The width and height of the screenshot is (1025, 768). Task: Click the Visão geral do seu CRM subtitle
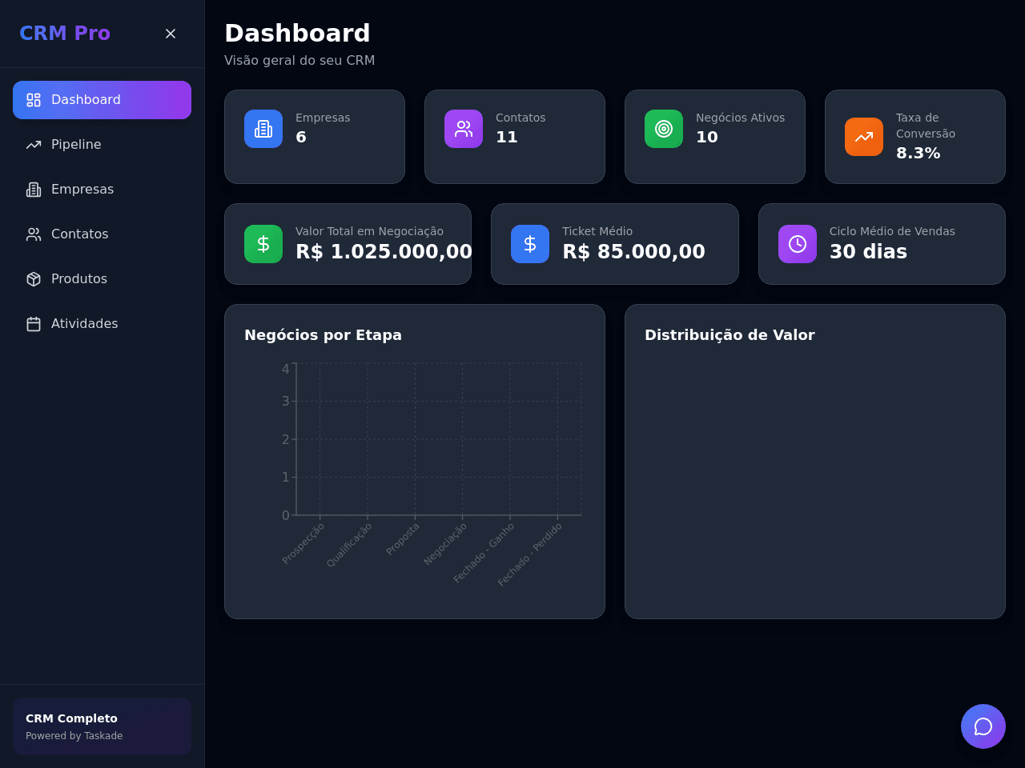299,61
